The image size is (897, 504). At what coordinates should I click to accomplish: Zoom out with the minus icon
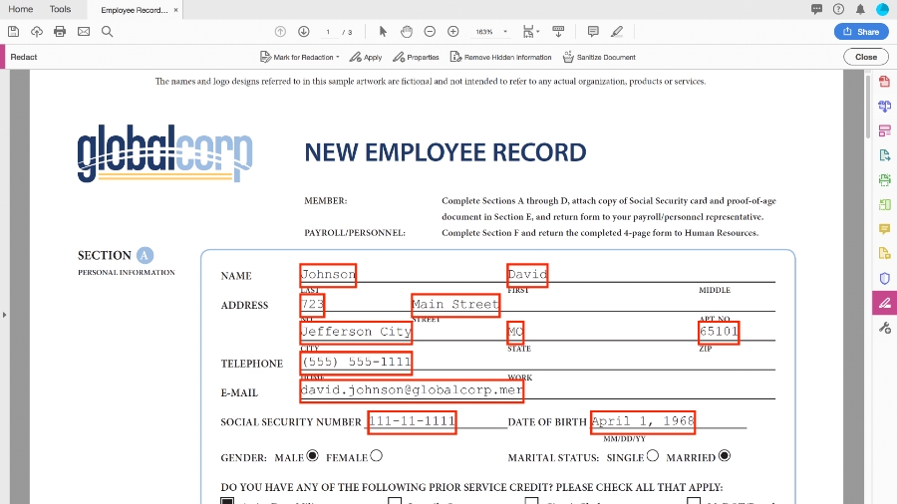coord(430,32)
